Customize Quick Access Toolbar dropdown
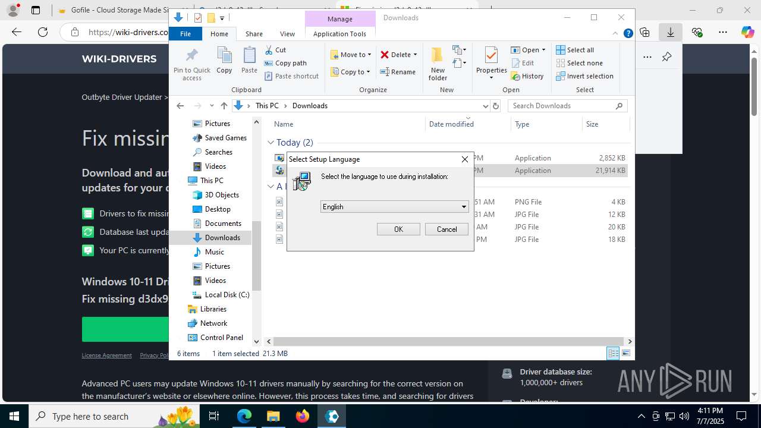Image resolution: width=761 pixels, height=428 pixels. click(222, 18)
